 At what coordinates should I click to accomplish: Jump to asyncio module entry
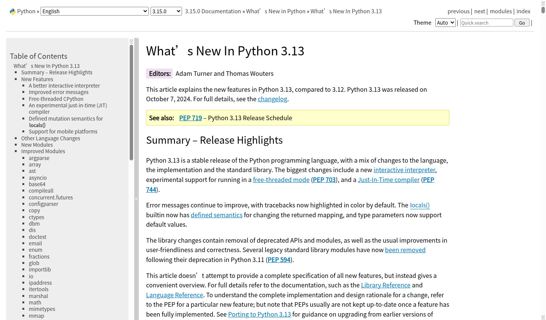coord(38,178)
